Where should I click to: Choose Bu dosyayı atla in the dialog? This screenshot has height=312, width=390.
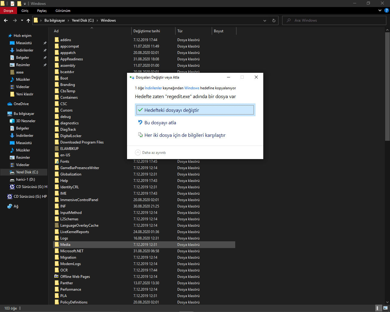click(195, 123)
